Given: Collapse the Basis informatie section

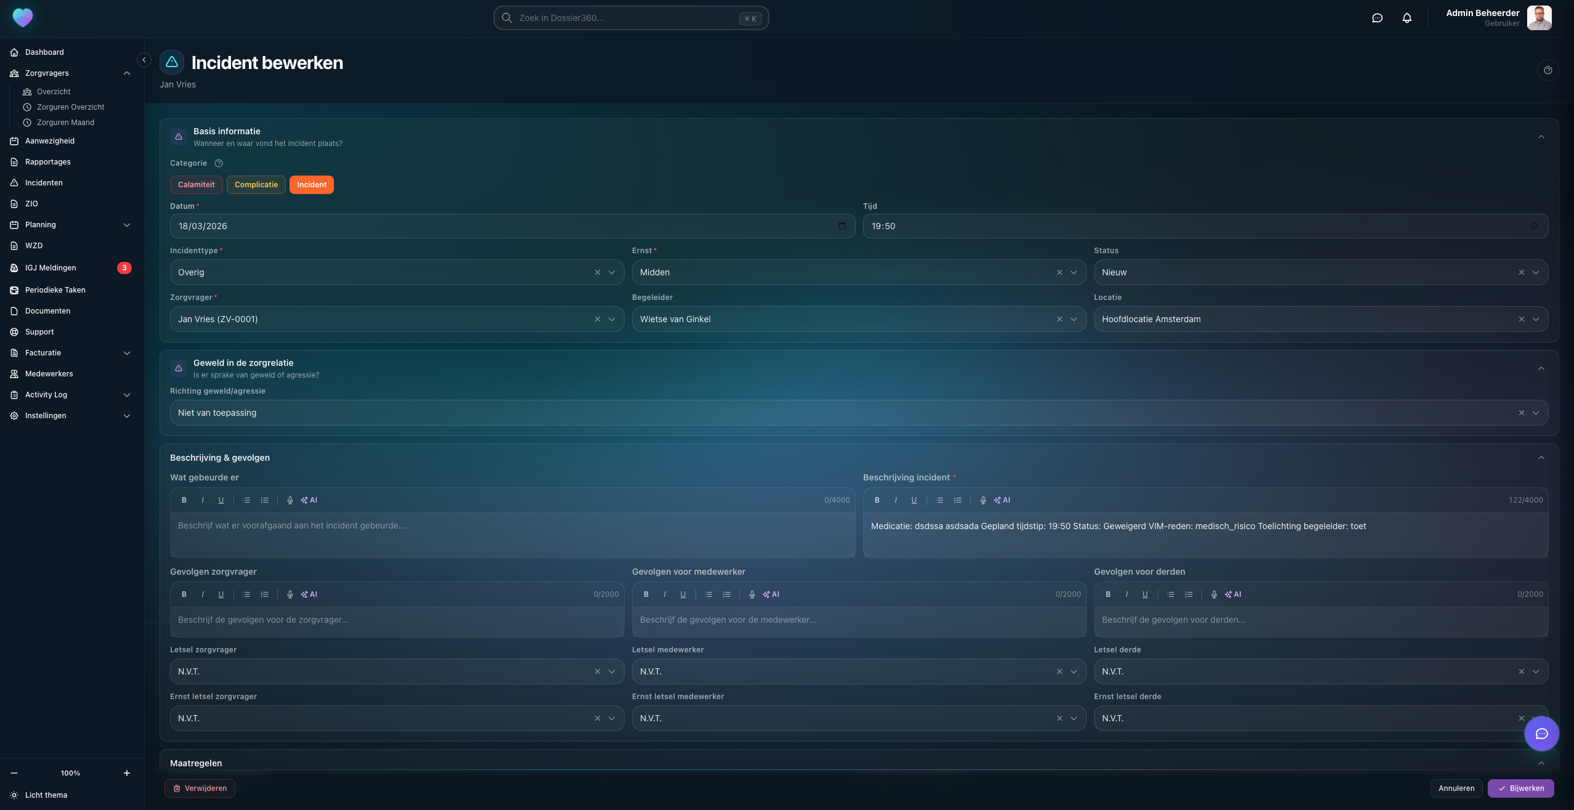Looking at the screenshot, I should coord(1541,137).
